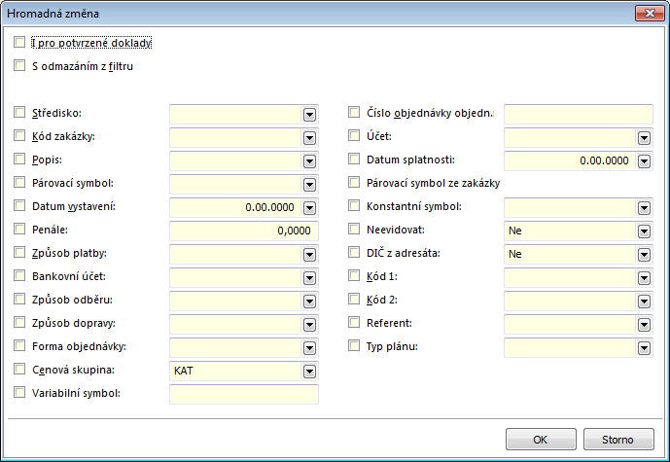Image resolution: width=670 pixels, height=462 pixels.
Task: Click the Penále amount field
Action: click(x=243, y=231)
